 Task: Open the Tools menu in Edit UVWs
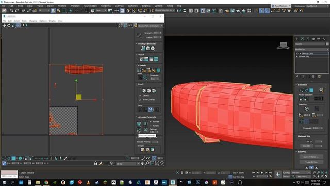[x=24, y=21]
